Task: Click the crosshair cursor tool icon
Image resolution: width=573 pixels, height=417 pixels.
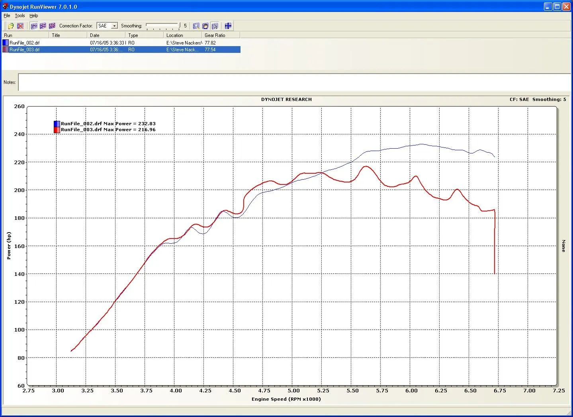Action: coord(228,26)
